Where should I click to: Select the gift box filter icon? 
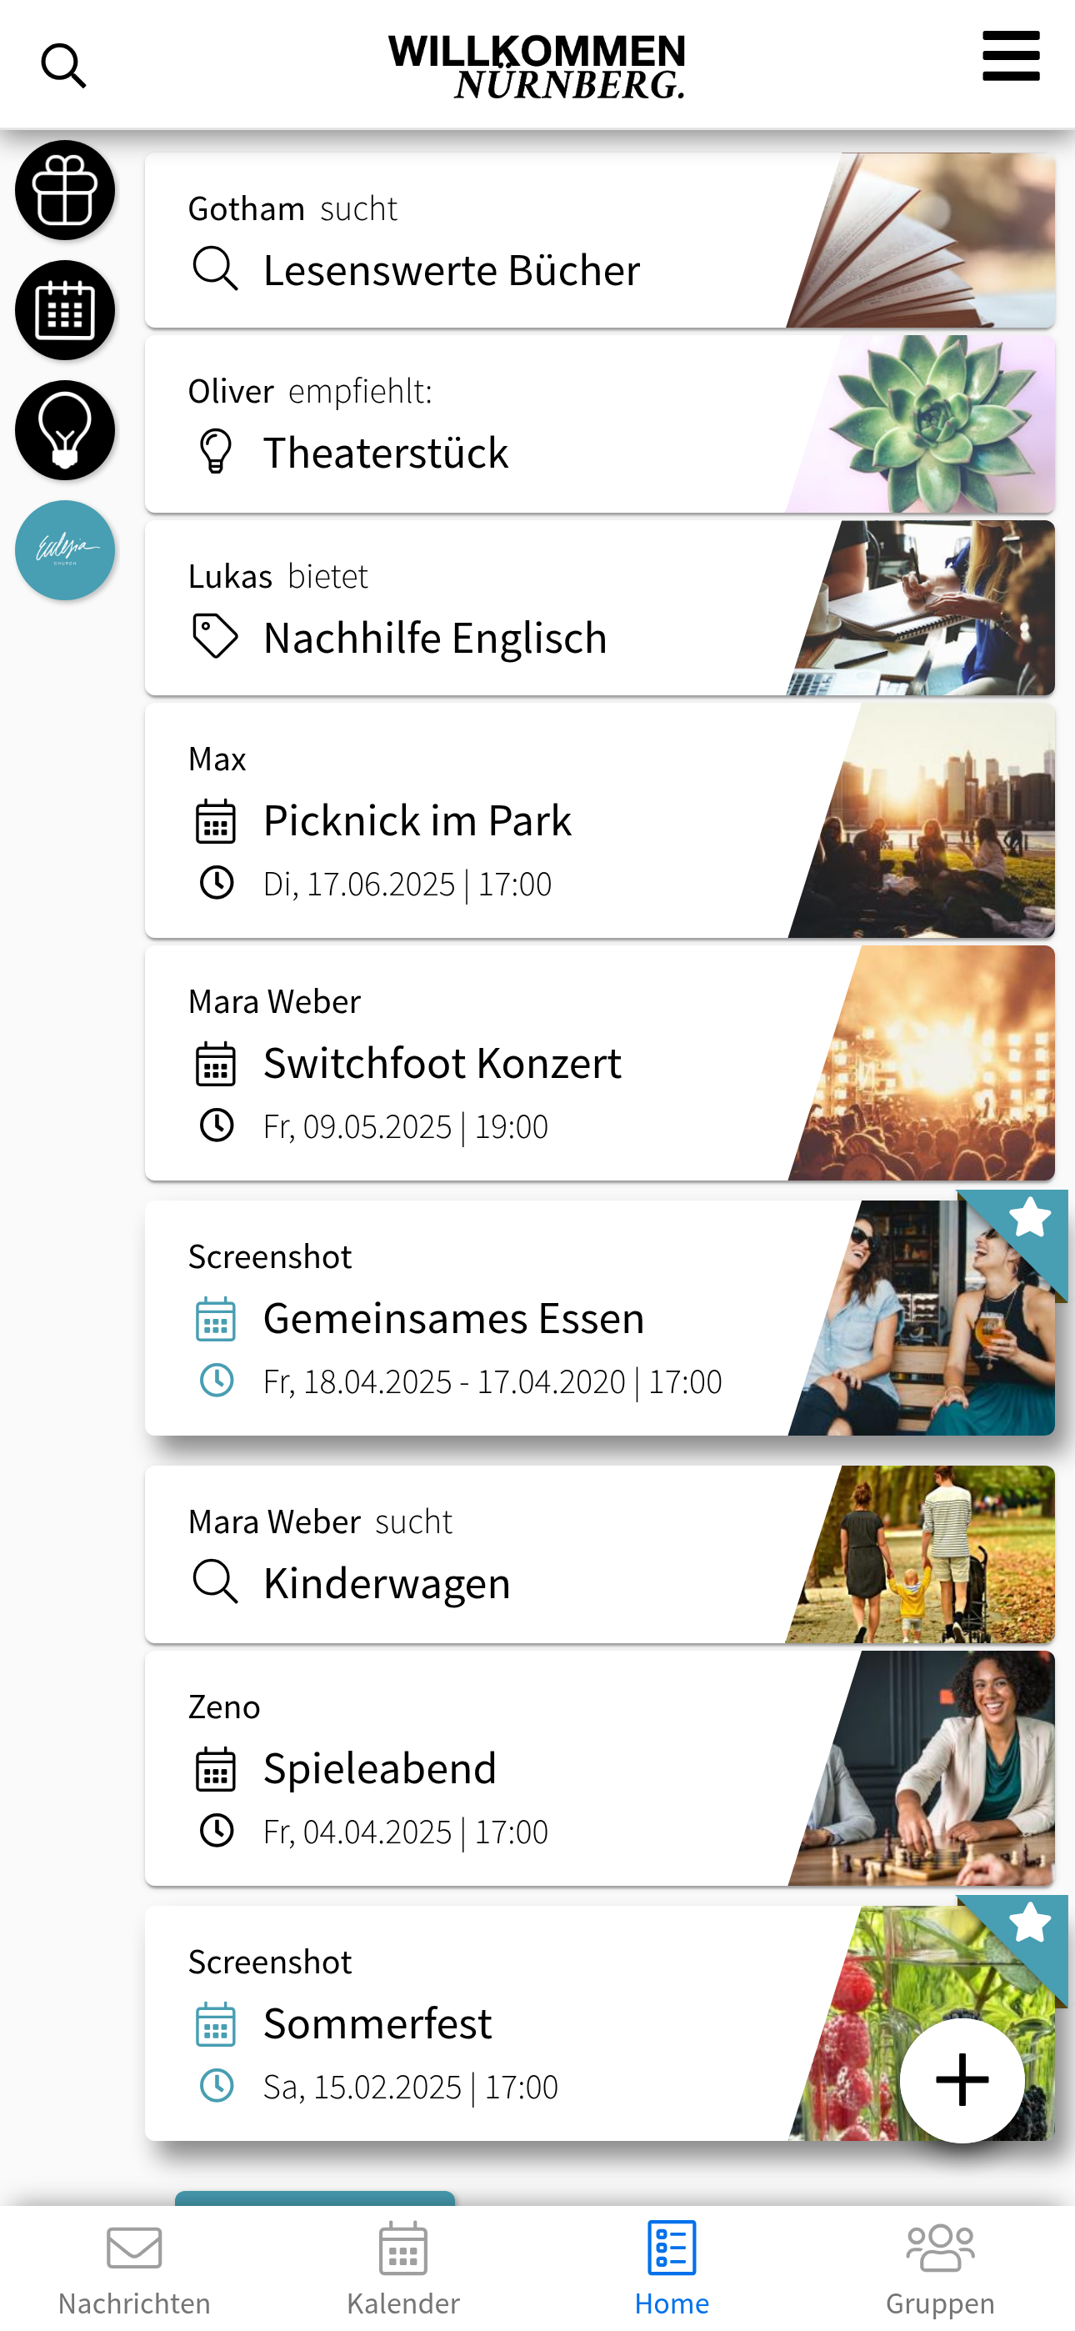(x=65, y=190)
